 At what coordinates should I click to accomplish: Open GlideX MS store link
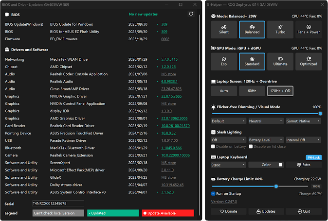pyautogui.click(x=168, y=177)
